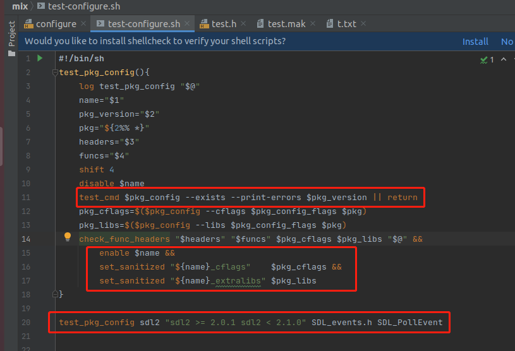
Task: Close the test.mak tab
Action: (313, 23)
